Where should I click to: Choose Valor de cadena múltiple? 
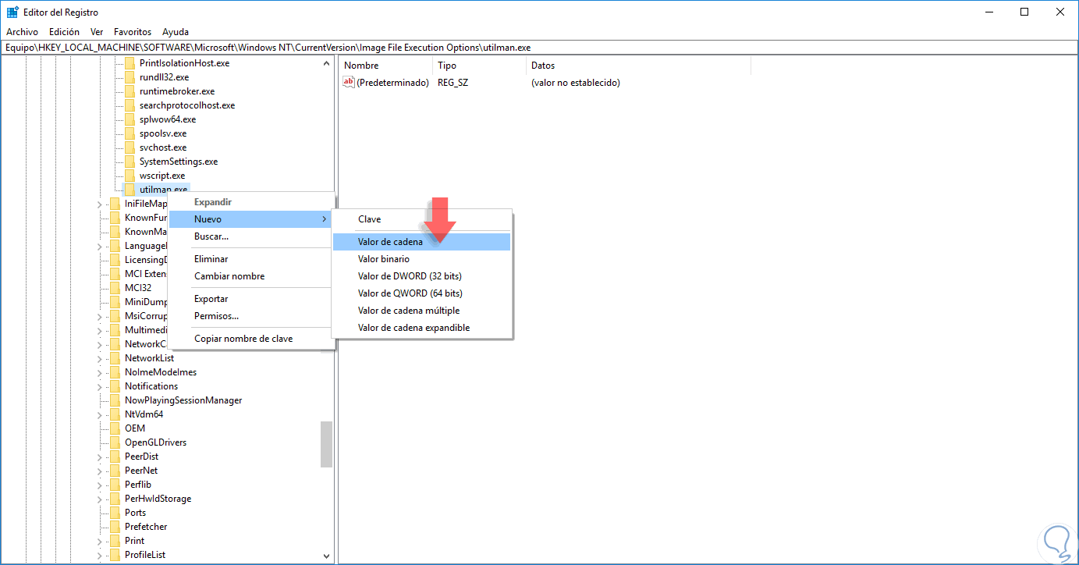tap(421, 311)
